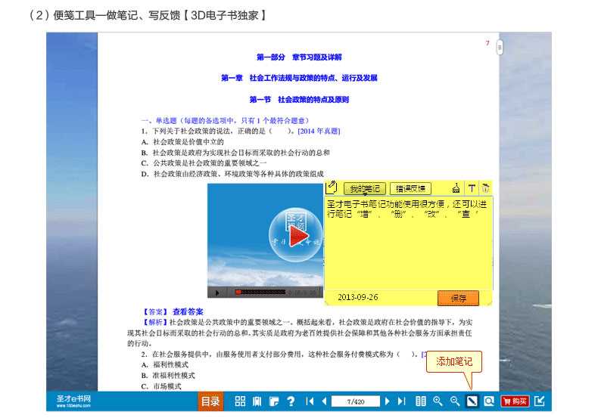
Task: Click the page number field 7/420
Action: pyautogui.click(x=355, y=401)
